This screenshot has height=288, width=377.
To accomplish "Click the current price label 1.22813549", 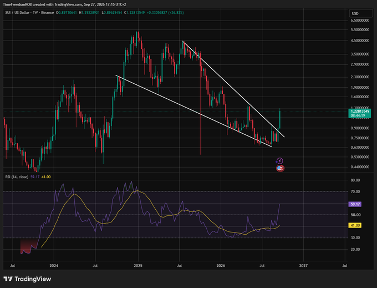I will [360, 111].
